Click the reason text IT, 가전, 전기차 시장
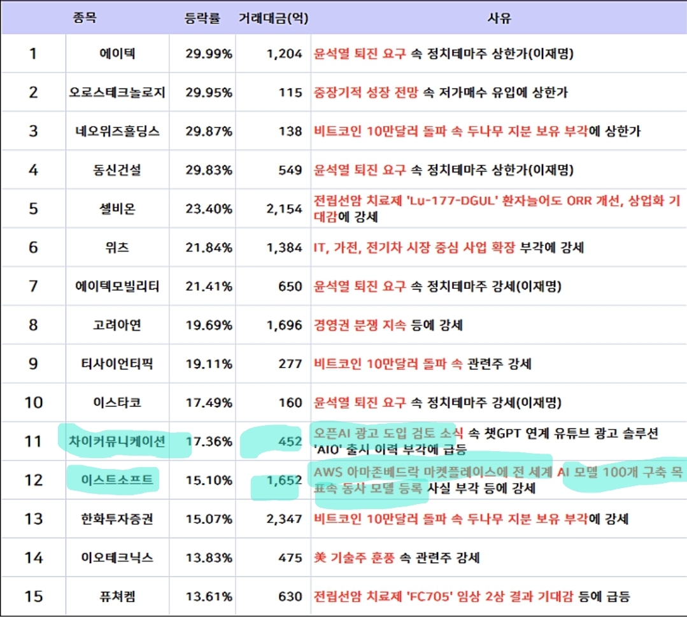This screenshot has width=687, height=623. click(449, 248)
